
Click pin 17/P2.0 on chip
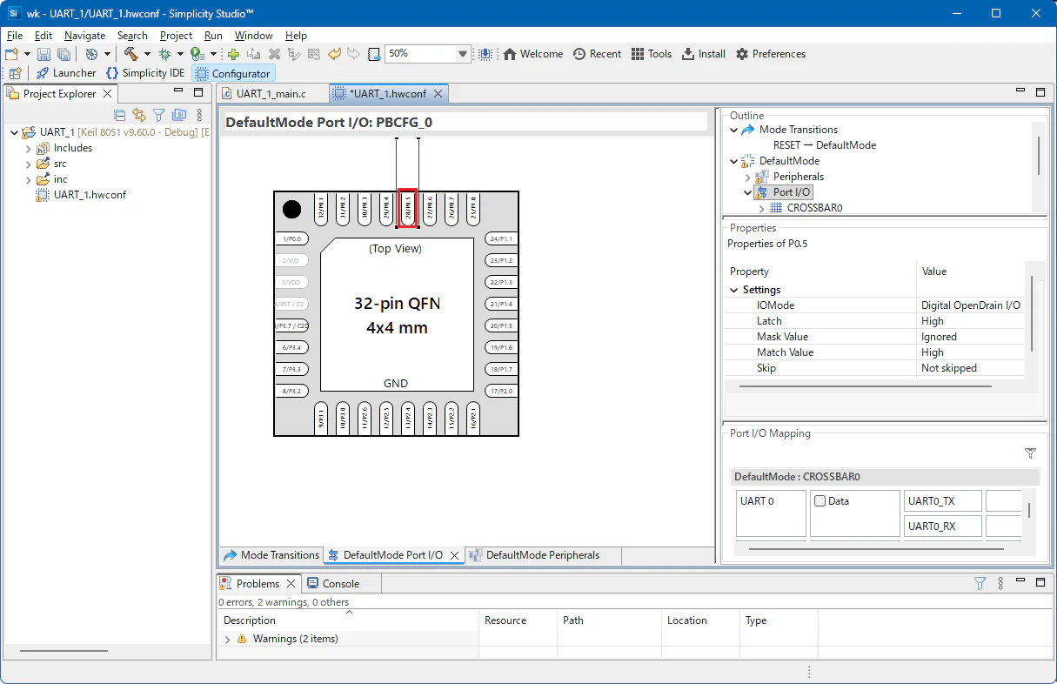(x=501, y=391)
